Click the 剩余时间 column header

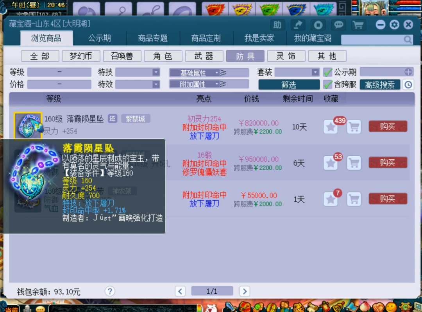pyautogui.click(x=298, y=99)
